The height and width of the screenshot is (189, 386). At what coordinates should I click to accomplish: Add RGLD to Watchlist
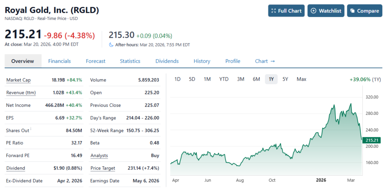[x=326, y=11]
